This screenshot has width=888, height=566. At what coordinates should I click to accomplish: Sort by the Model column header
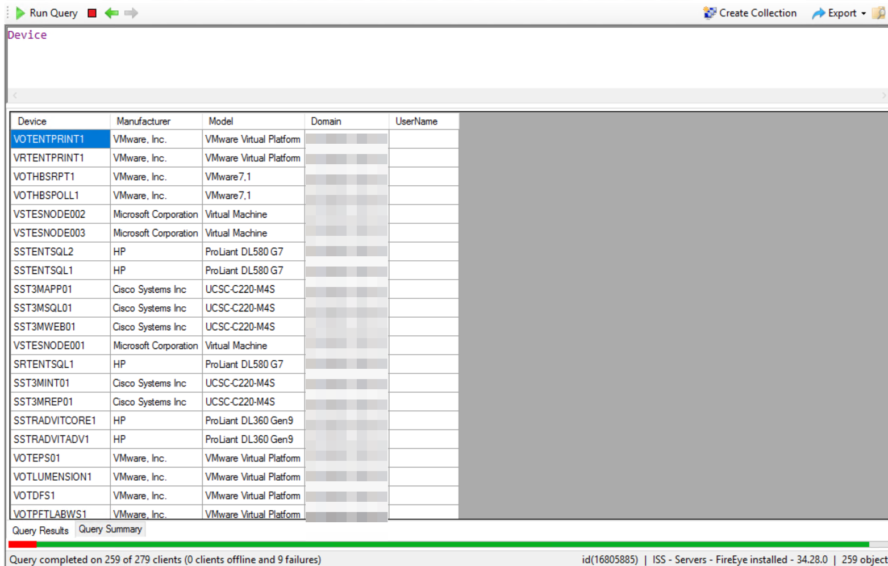coord(253,121)
